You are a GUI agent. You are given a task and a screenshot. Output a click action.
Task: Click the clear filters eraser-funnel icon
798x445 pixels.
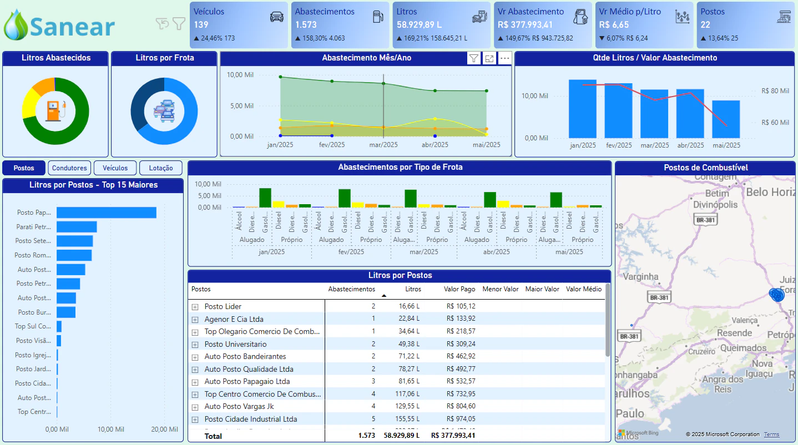click(162, 23)
